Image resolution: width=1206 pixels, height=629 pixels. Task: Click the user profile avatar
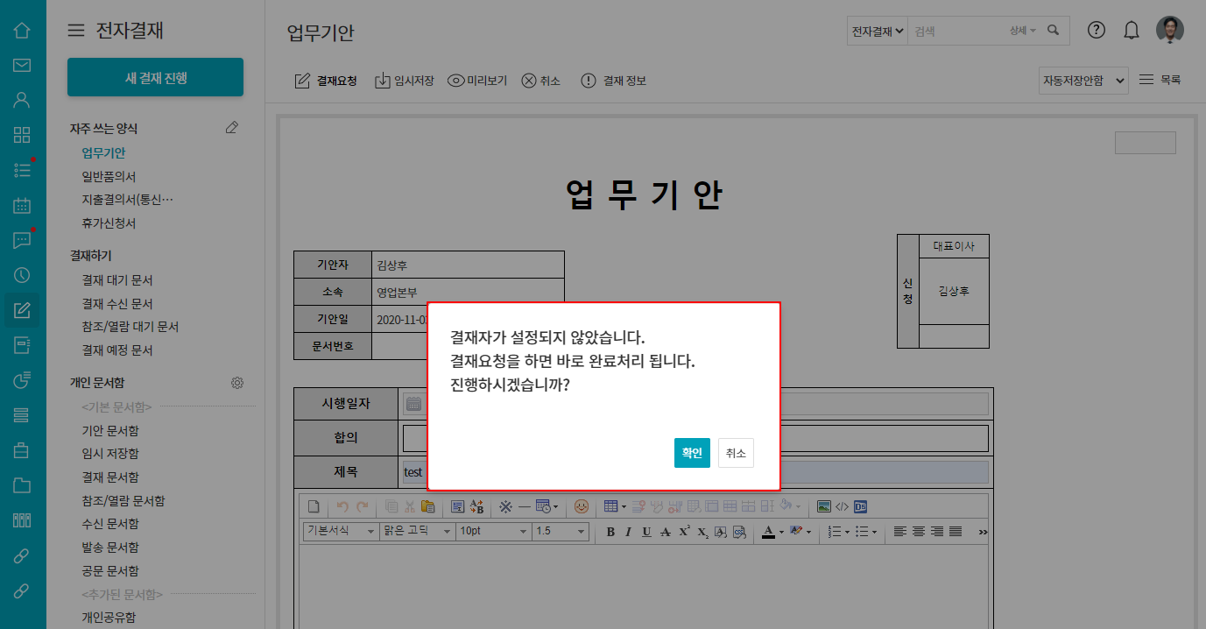pos(1169,30)
